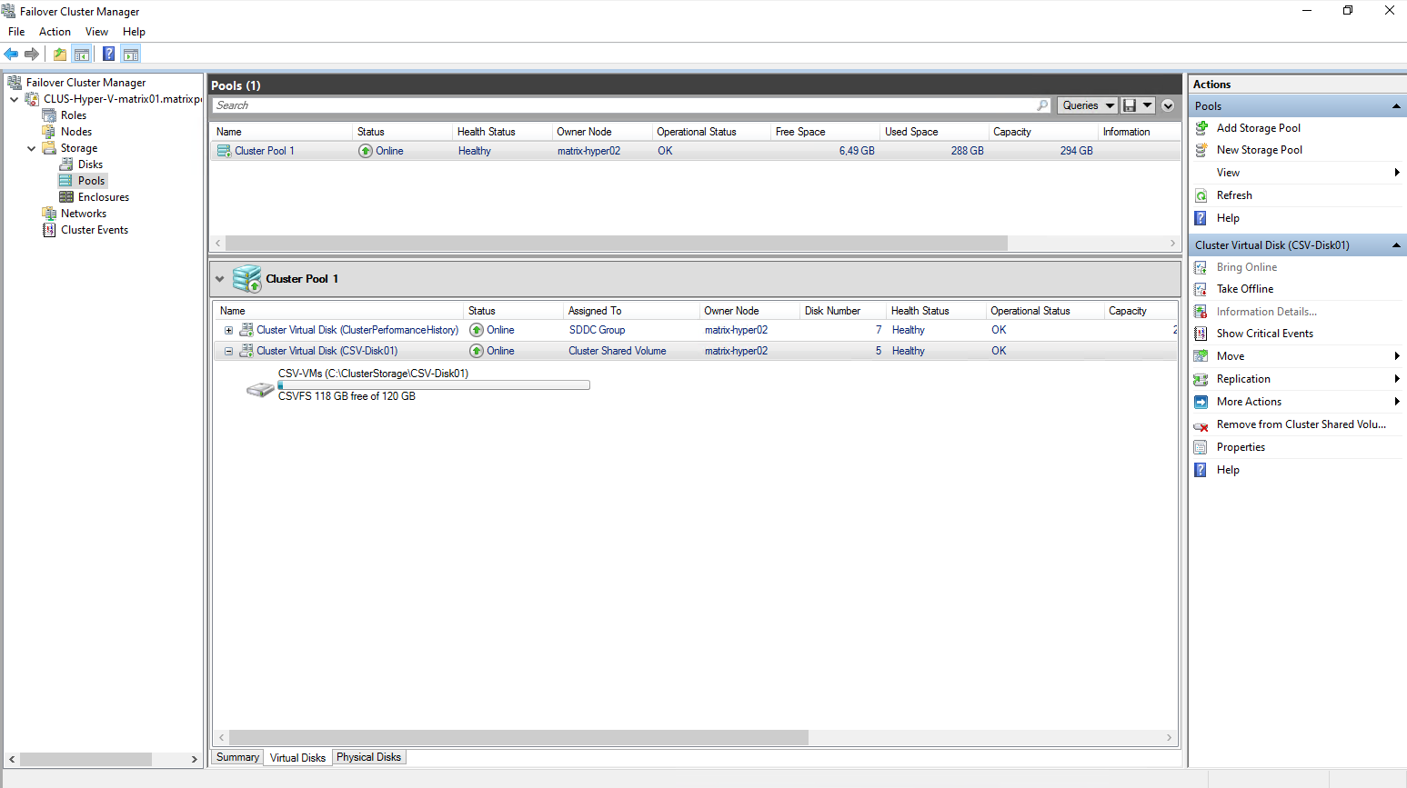Screen dimensions: 1407x788
Task: Sort pools by Free Space column header
Action: [x=825, y=132]
